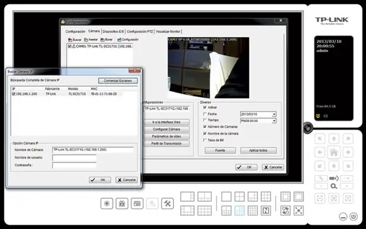Move camera up-right with diagonal PTZ arrow

pyautogui.click(x=348, y=139)
